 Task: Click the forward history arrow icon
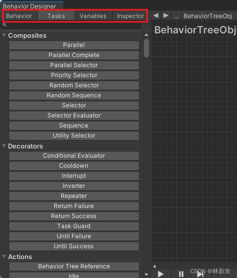pos(166,16)
